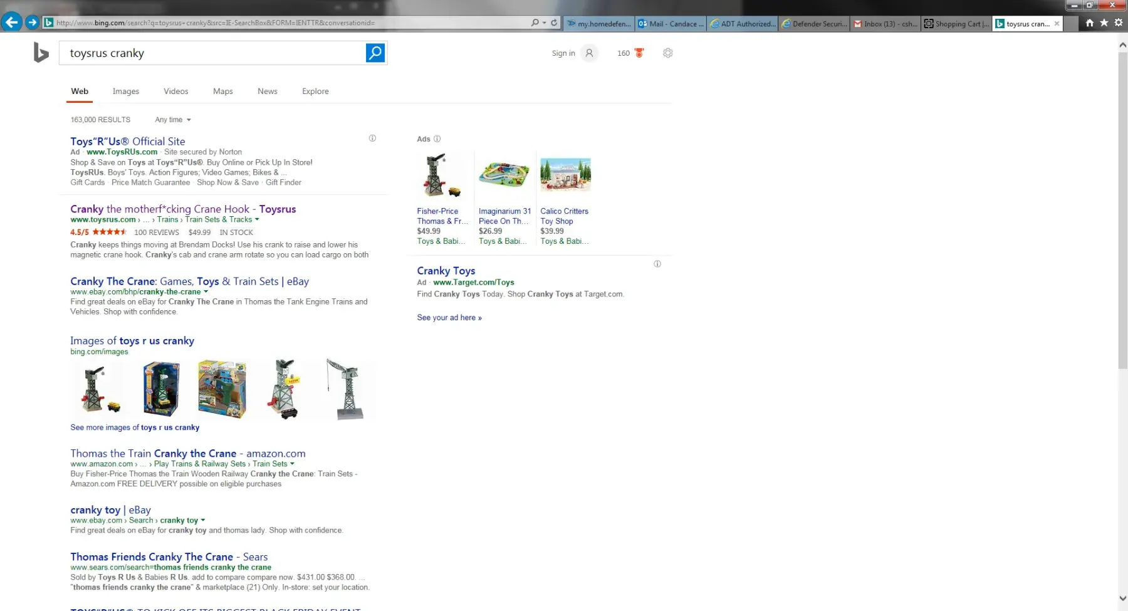1128x611 pixels.
Task: Click the Bing rewards medal icon
Action: pos(639,53)
